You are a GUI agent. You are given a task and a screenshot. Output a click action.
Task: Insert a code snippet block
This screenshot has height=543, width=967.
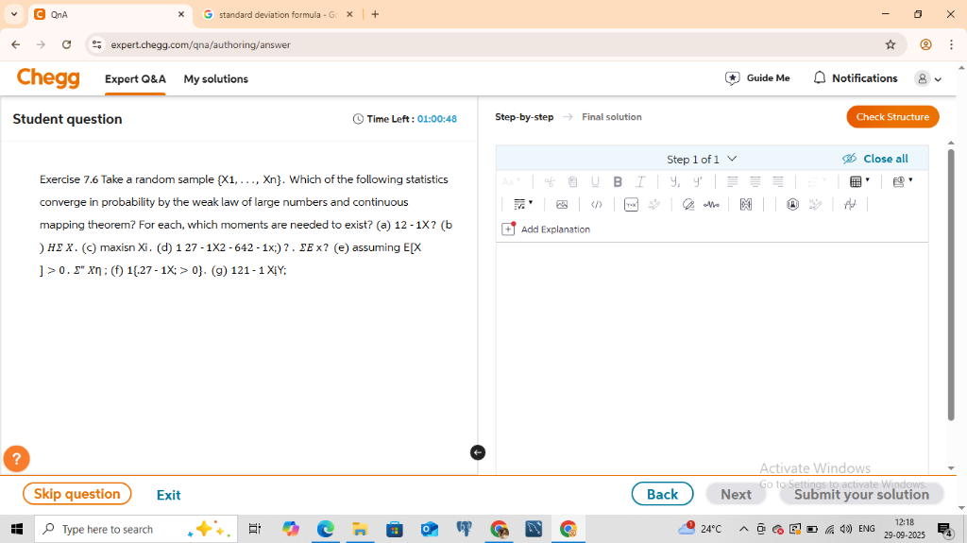coord(597,204)
